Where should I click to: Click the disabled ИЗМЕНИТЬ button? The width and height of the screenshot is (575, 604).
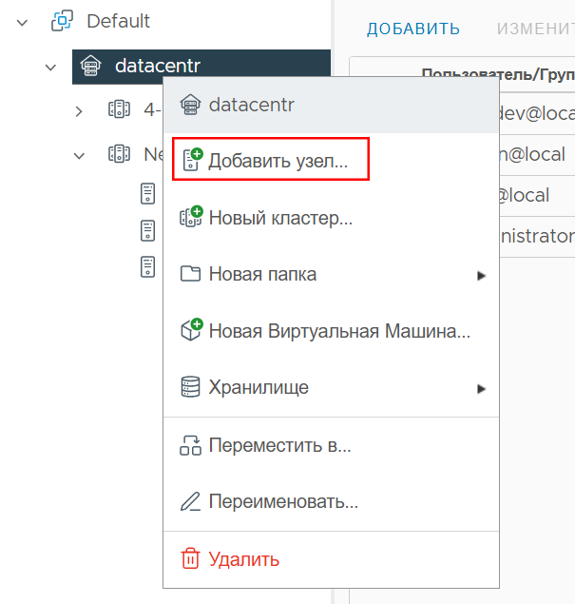[535, 29]
